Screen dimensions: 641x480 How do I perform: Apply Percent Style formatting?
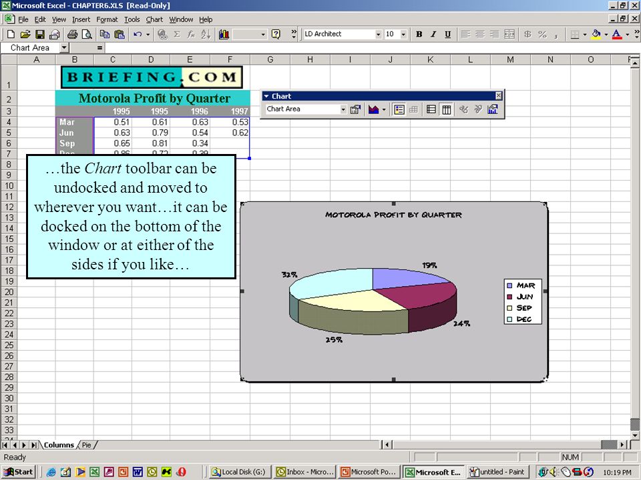pos(542,34)
